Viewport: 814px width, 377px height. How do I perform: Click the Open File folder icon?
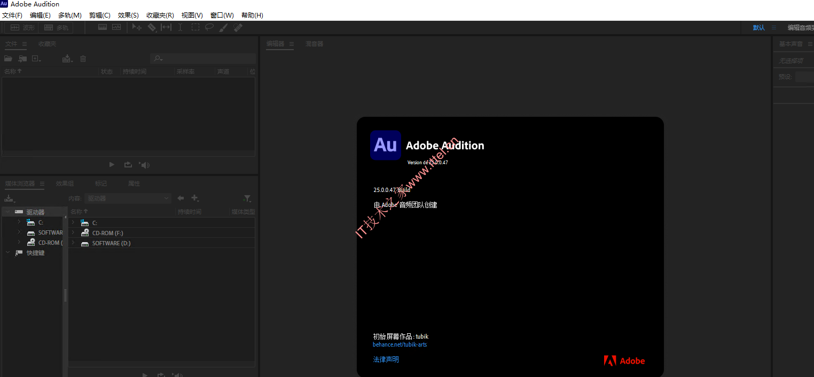8,59
